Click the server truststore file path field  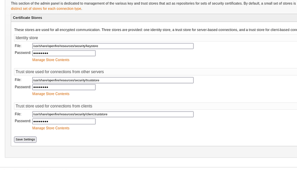tap(113, 80)
